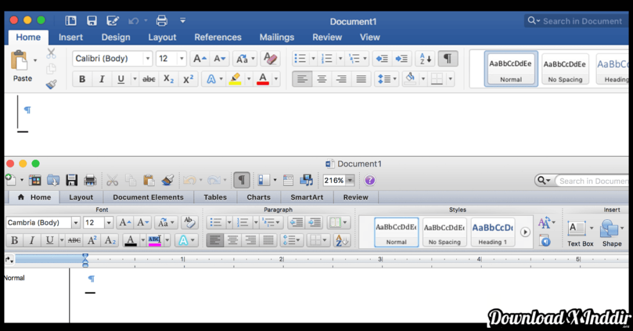Apply No Spacing style in top gallery
This screenshot has height=331, width=633.
(x=565, y=69)
